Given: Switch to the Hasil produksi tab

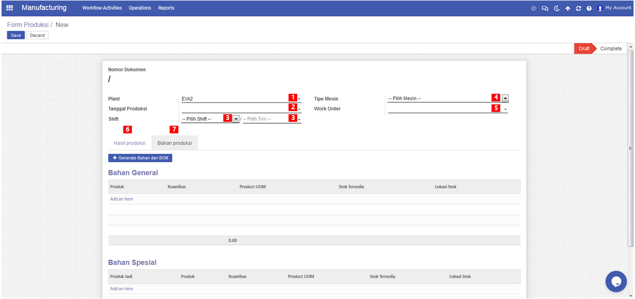Looking at the screenshot, I should pyautogui.click(x=130, y=143).
